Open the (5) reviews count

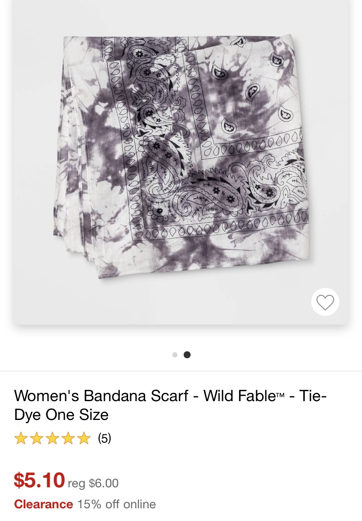pyautogui.click(x=104, y=438)
